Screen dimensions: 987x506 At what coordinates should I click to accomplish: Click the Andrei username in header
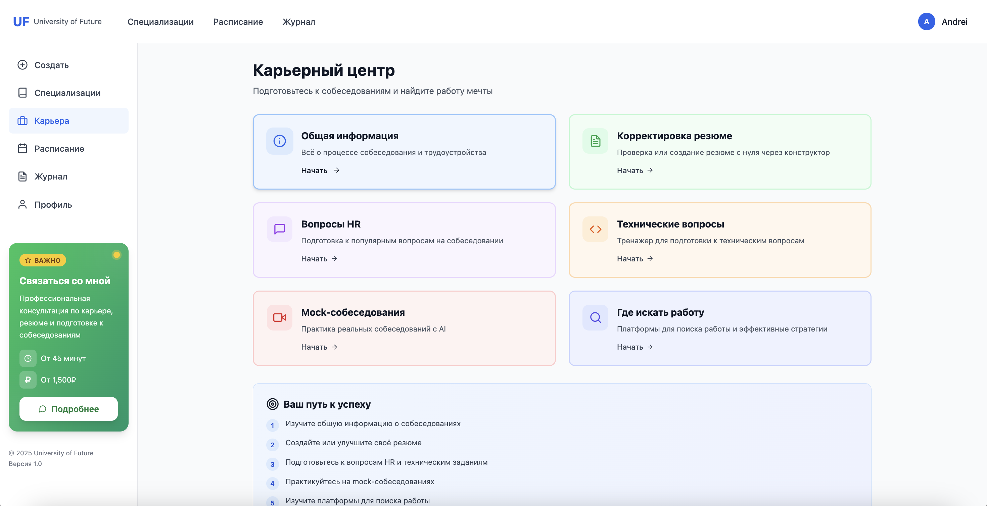[x=954, y=22]
